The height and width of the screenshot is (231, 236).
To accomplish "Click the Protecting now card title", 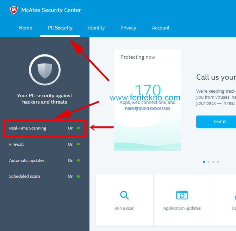I will click(138, 57).
